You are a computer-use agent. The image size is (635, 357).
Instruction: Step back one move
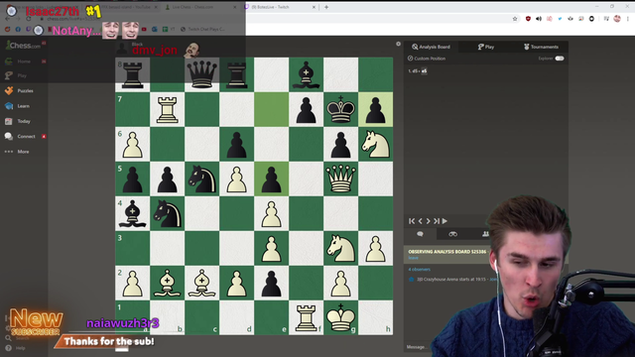(421, 221)
